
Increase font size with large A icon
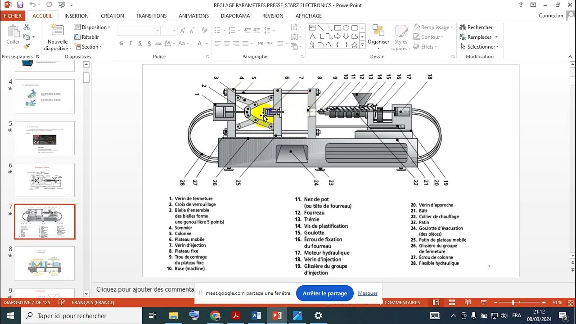pyautogui.click(x=183, y=31)
